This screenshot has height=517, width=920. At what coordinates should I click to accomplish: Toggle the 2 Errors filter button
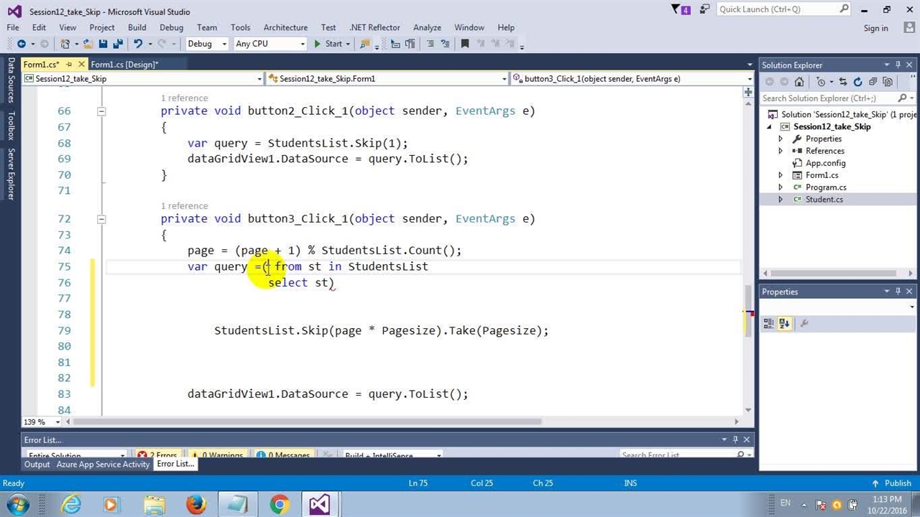tap(157, 455)
